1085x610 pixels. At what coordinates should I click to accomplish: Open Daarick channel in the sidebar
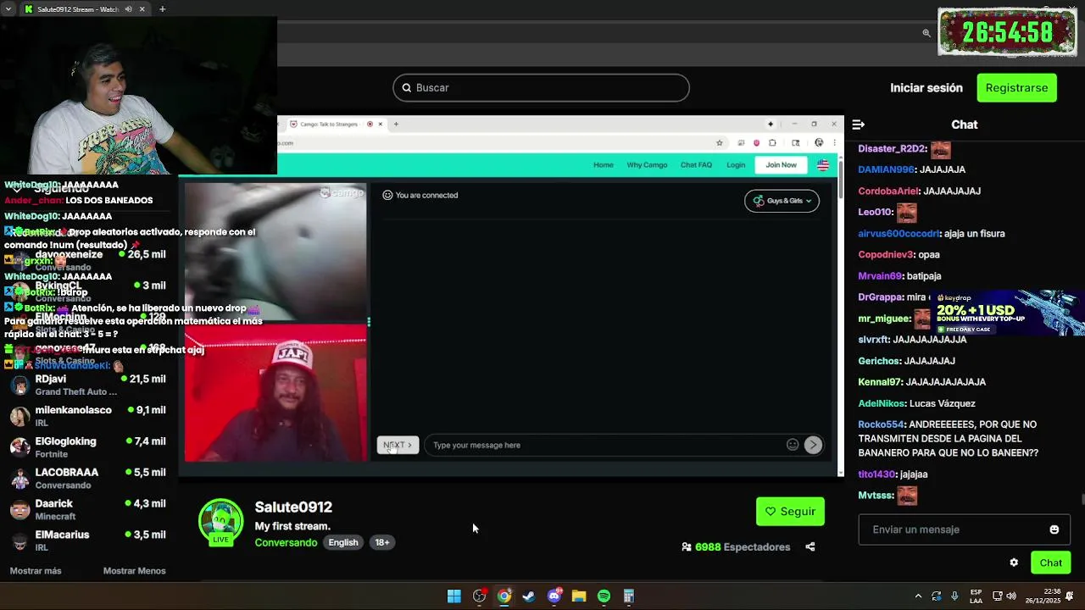pos(88,510)
